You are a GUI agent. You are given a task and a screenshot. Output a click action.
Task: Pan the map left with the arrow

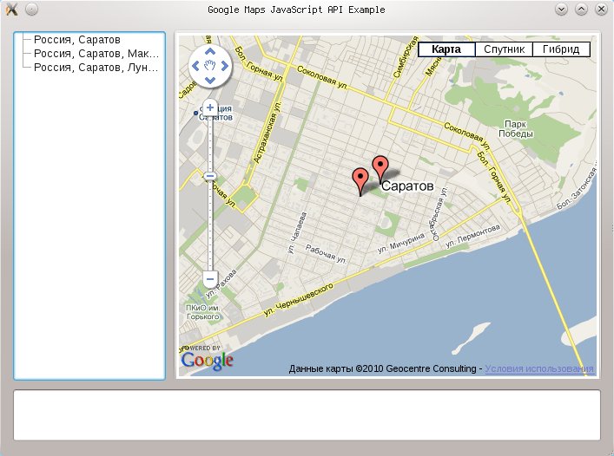tap(195, 66)
